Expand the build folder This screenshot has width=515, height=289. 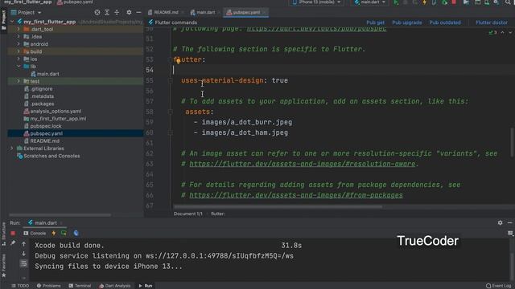pyautogui.click(x=19, y=51)
